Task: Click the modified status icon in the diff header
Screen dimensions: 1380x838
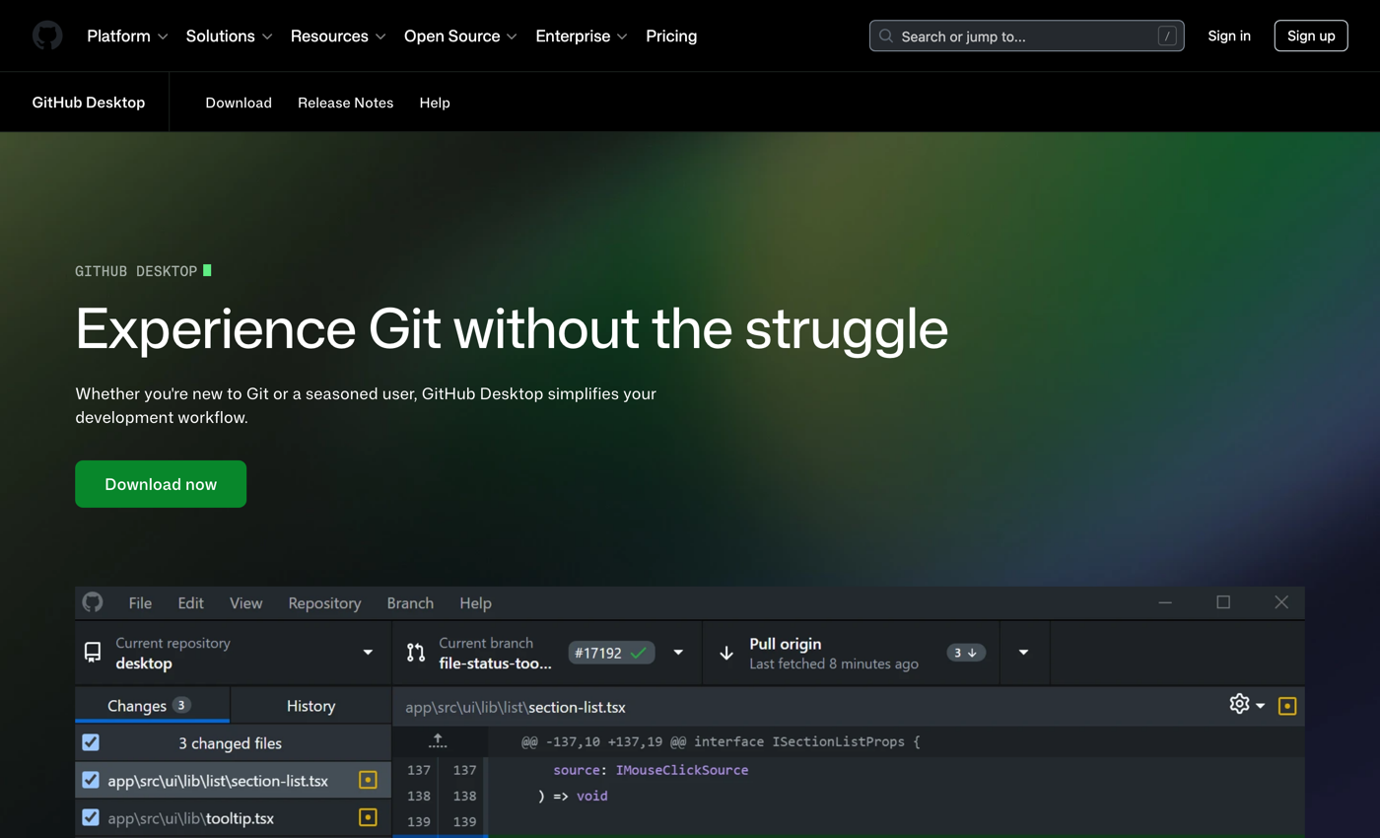Action: [x=1287, y=706]
